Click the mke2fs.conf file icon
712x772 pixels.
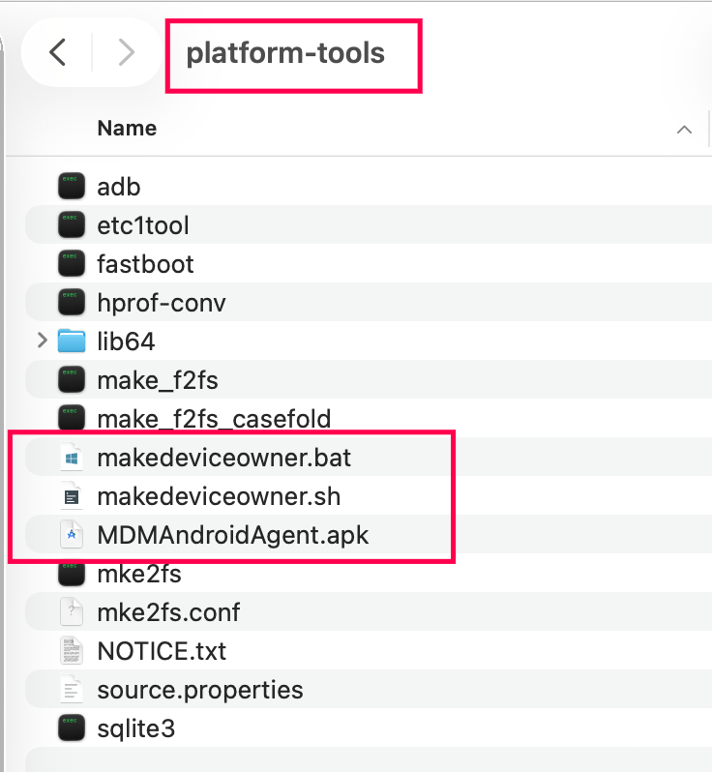click(x=72, y=612)
